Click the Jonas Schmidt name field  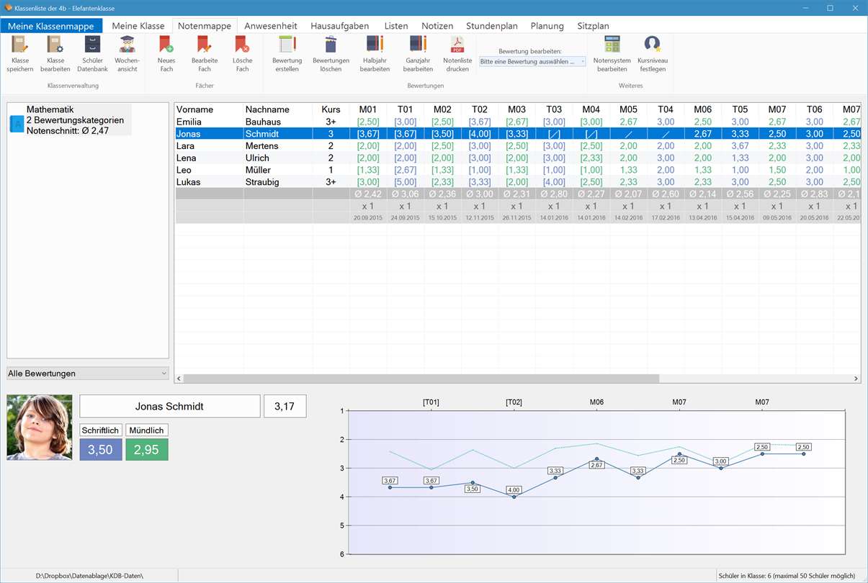pos(170,406)
